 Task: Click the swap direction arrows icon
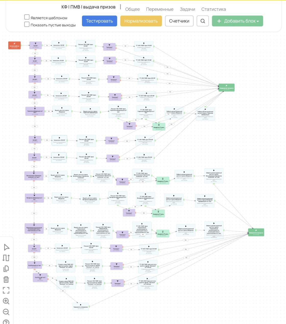[6, 258]
